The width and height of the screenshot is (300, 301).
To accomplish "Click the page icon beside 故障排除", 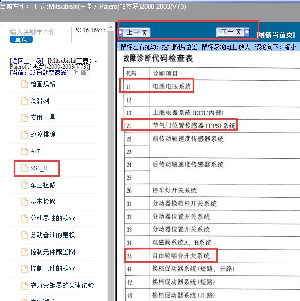I will coord(25,135).
